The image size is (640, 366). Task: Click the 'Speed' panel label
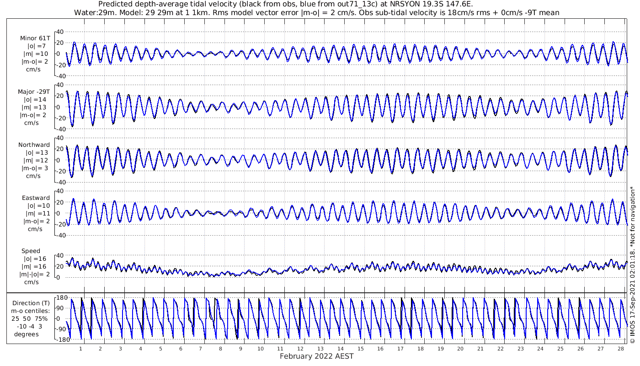tap(31, 251)
